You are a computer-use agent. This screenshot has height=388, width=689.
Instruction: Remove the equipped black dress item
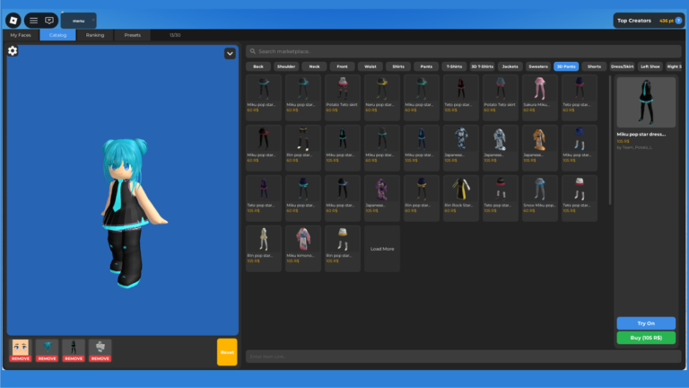point(74,358)
